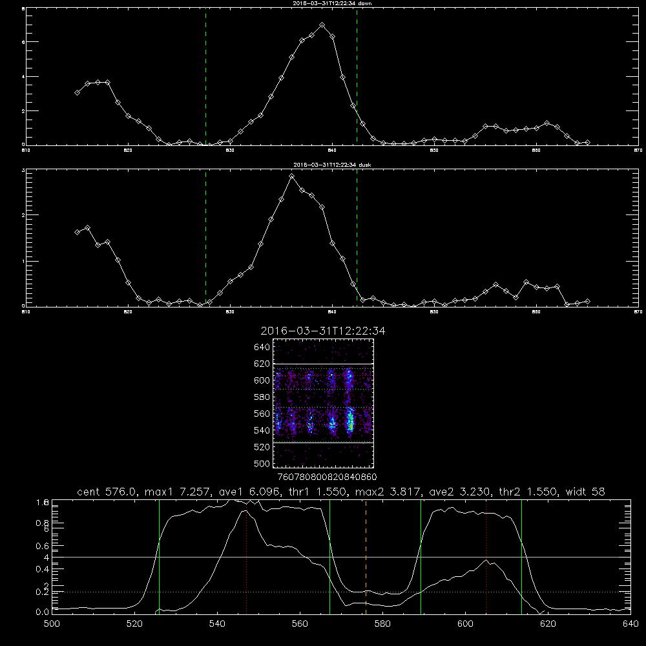Click the '500' label on the bottom plot x-axis
This screenshot has width=646, height=646.
52,624
